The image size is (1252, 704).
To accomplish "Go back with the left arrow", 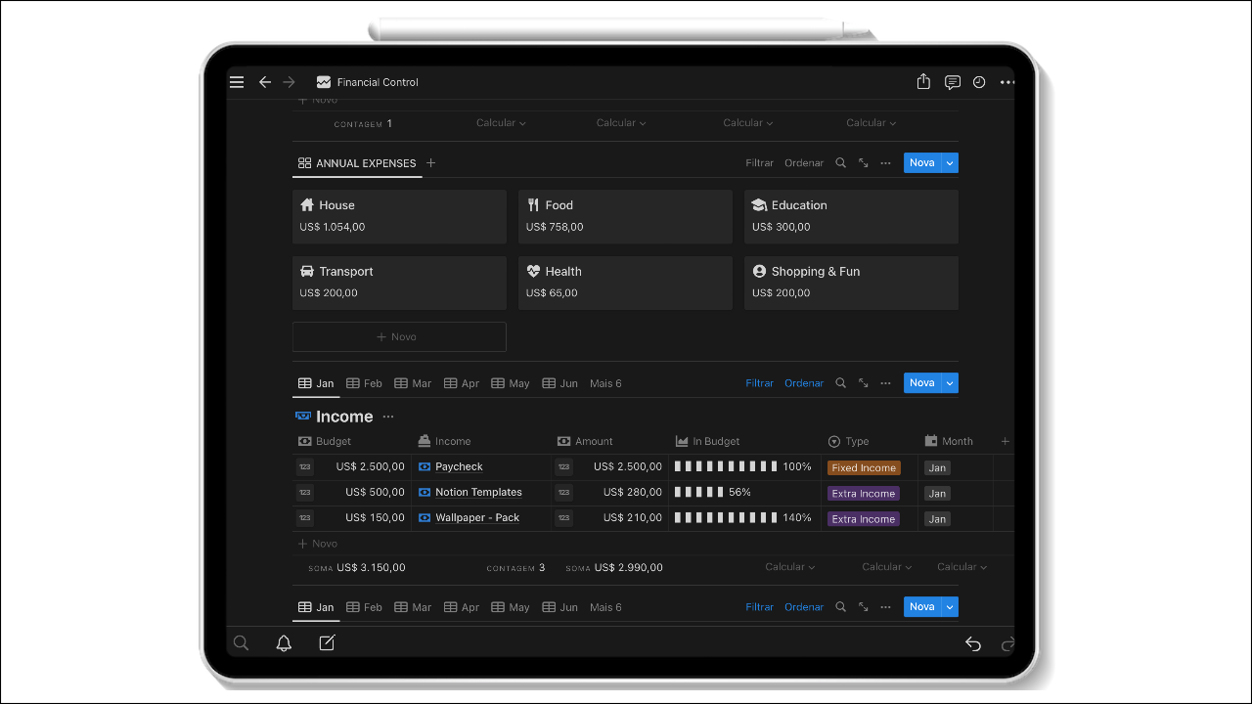I will click(264, 82).
